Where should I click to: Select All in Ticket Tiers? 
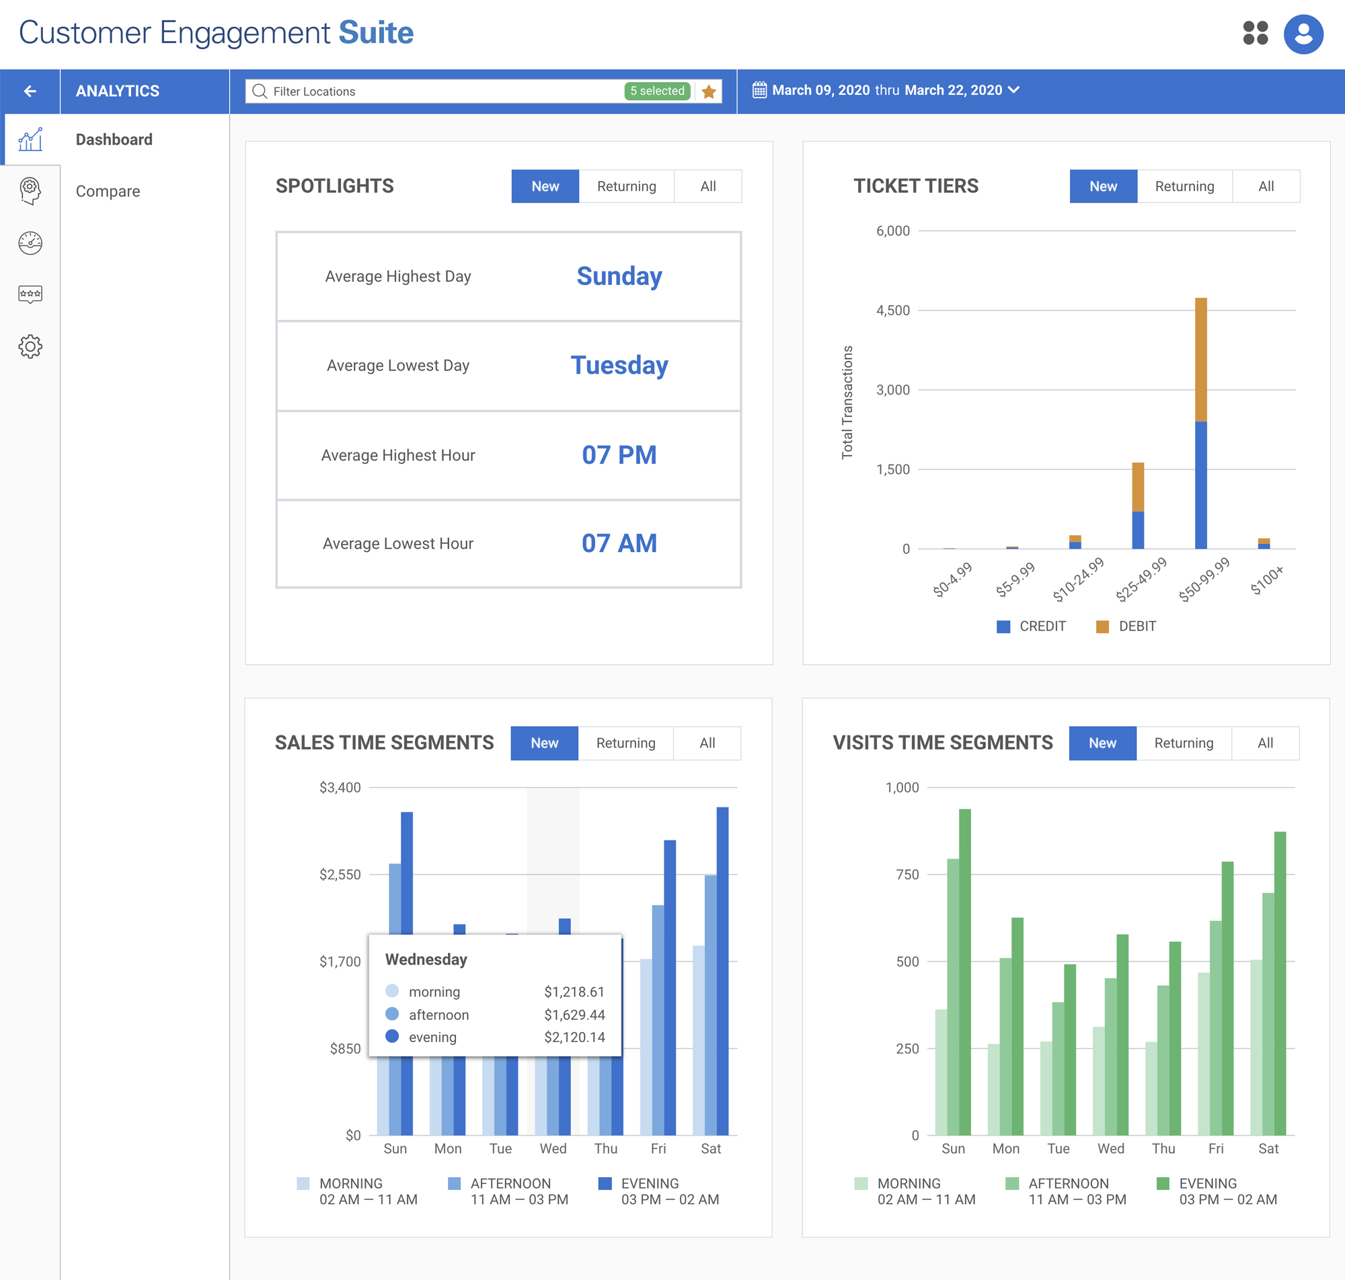pos(1266,186)
